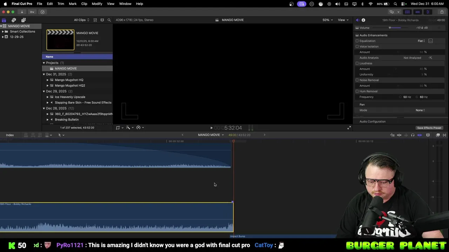Screen dimensions: 449x252
Task: Open the Modify menu
Action: 97,3
